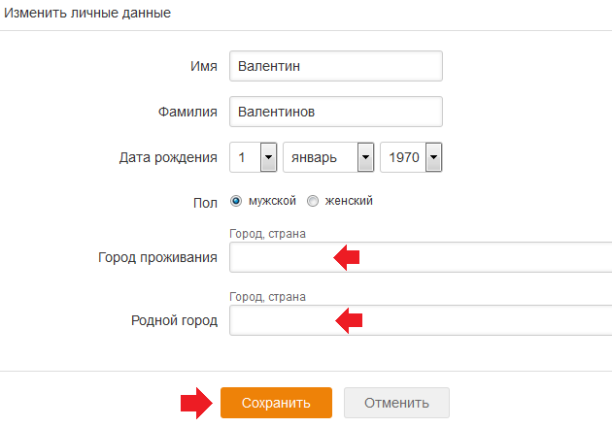612x427 pixels.
Task: Click the Имя text field with Валентин
Action: coord(336,66)
